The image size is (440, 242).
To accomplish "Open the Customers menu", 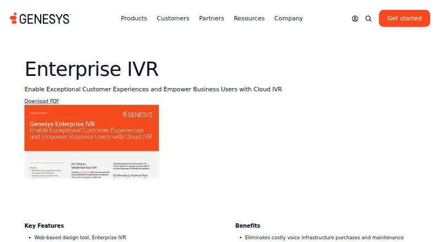I will click(173, 18).
